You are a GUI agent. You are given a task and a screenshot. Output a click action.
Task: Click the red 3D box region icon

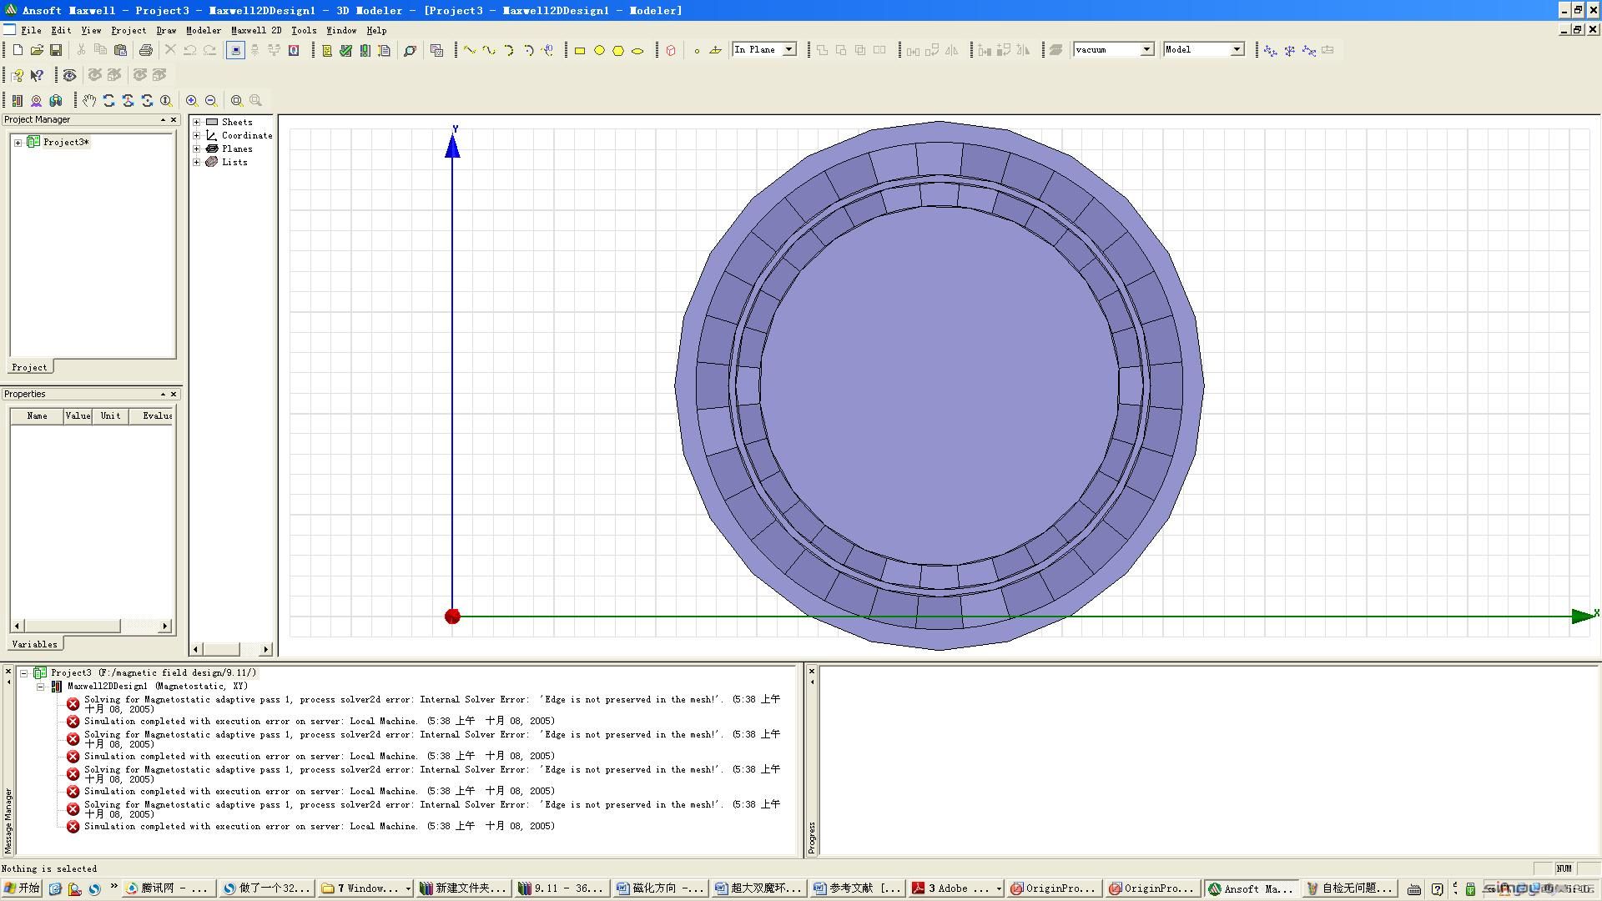point(671,50)
